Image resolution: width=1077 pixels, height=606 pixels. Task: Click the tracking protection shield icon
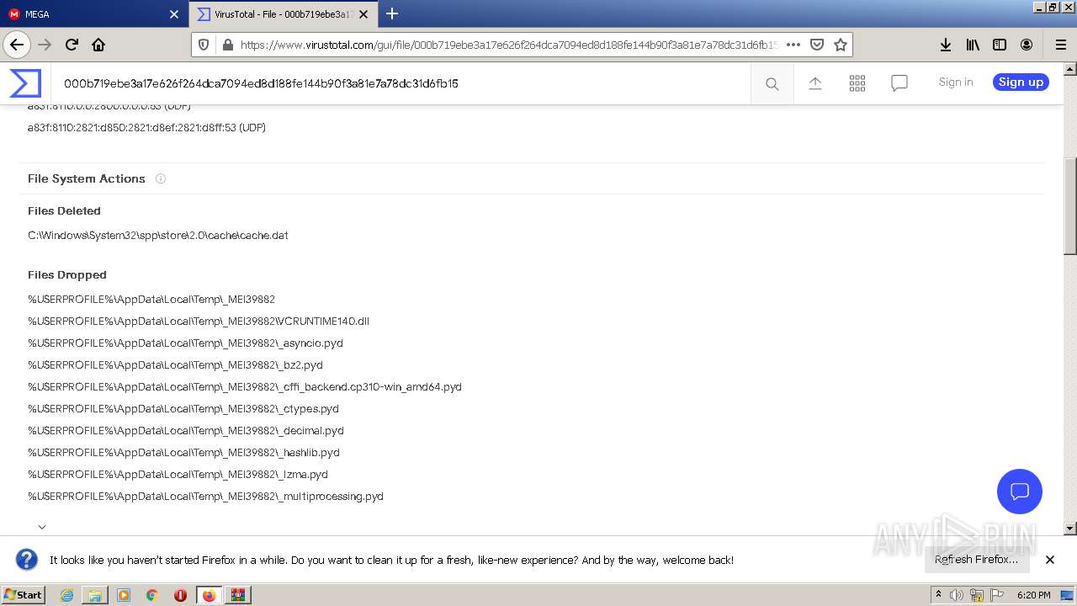(204, 45)
